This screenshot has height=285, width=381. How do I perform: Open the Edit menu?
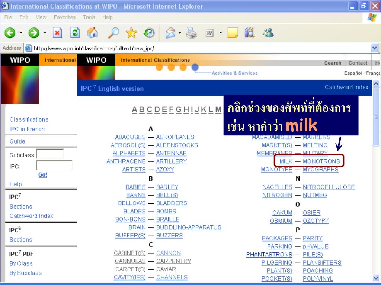[x=24, y=17]
